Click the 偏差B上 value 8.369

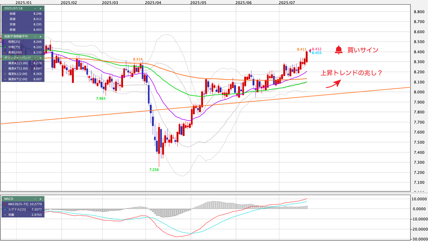click(x=37, y=74)
